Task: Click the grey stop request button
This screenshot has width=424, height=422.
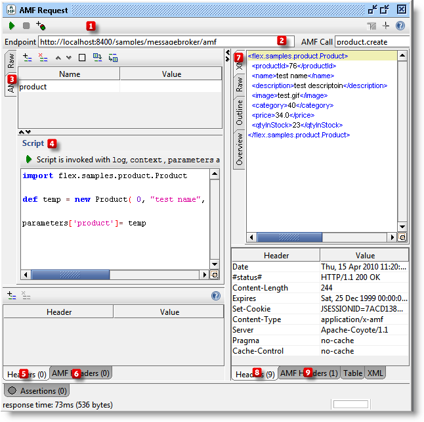Action: click(x=26, y=26)
